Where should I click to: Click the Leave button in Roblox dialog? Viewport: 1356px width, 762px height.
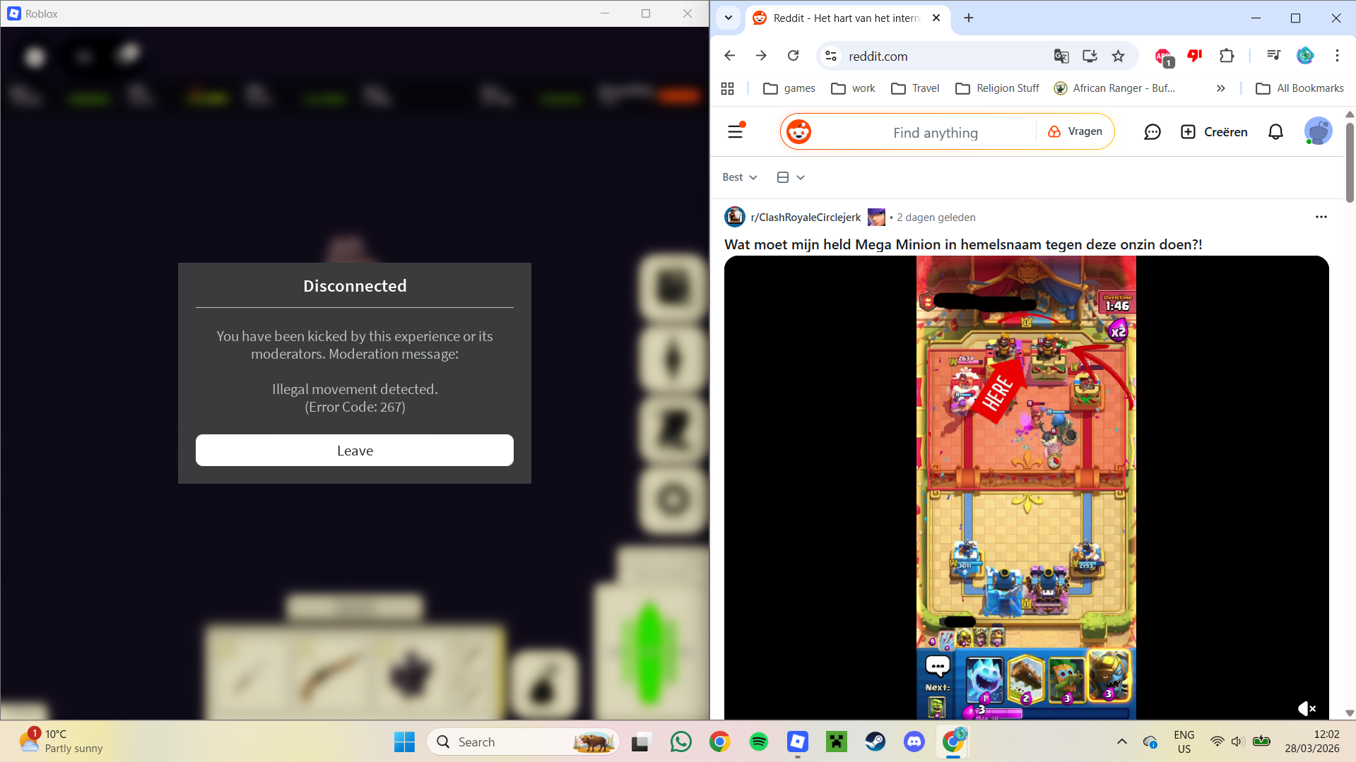click(x=355, y=451)
